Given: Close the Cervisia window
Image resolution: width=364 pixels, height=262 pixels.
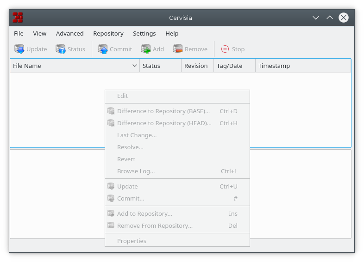Looking at the screenshot, I should pyautogui.click(x=344, y=18).
